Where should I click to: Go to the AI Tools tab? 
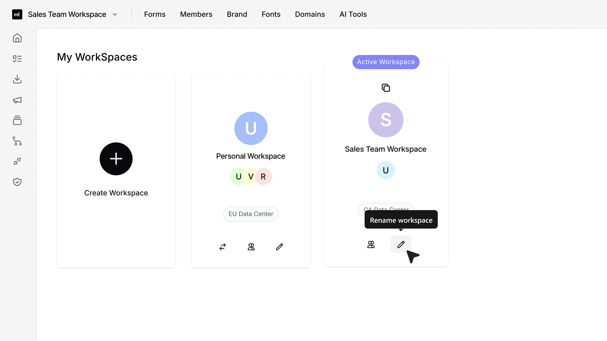point(353,15)
